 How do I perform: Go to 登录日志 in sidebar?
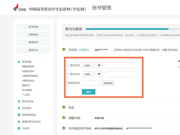[33, 50]
